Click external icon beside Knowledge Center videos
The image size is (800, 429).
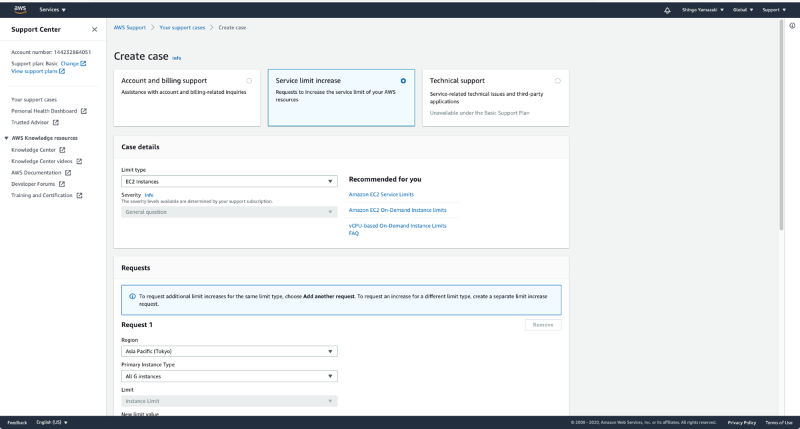[79, 161]
